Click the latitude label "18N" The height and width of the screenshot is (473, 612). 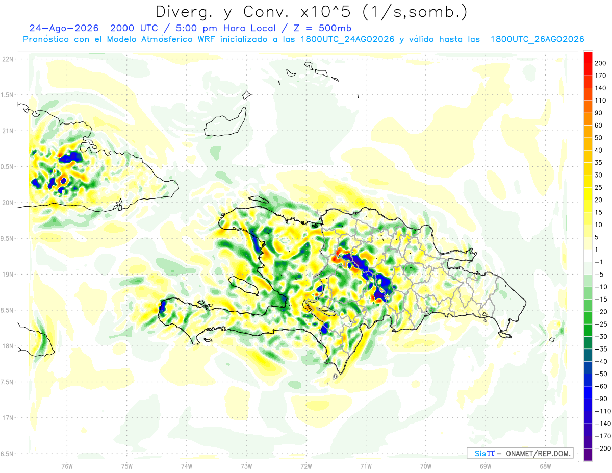(x=8, y=346)
